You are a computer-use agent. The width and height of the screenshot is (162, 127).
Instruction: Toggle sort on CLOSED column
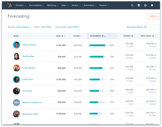[81, 36]
